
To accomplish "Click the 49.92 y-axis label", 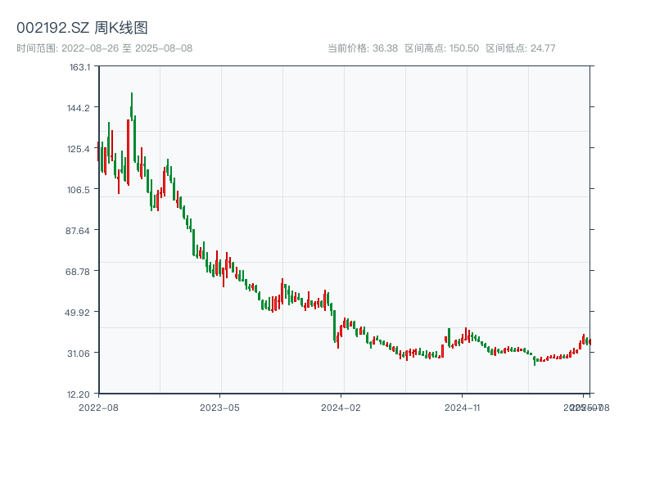I will point(79,313).
